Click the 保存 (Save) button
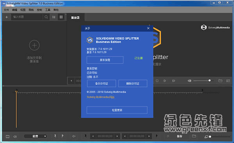The image size is (234, 143). click(x=179, y=136)
